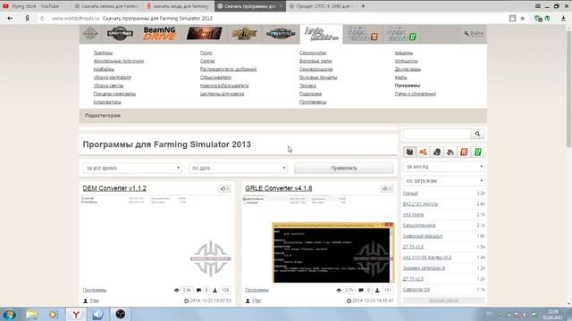Viewport: 572px width, 321px height.
Task: Open the Euro Truck Simulator section
Action: click(244, 34)
